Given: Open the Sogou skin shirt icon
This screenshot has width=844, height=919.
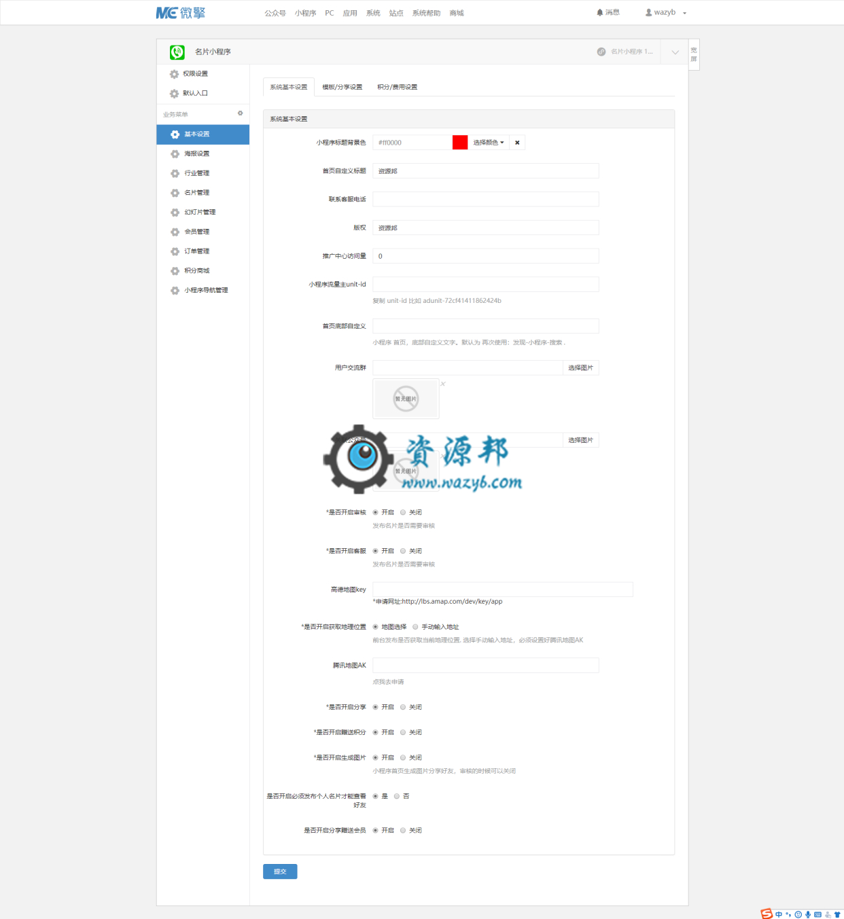Looking at the screenshot, I should tap(837, 914).
